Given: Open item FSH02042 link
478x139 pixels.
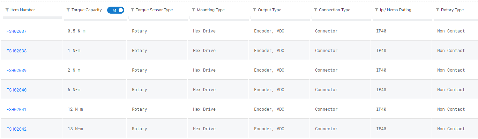Looking at the screenshot, I should tap(16, 129).
